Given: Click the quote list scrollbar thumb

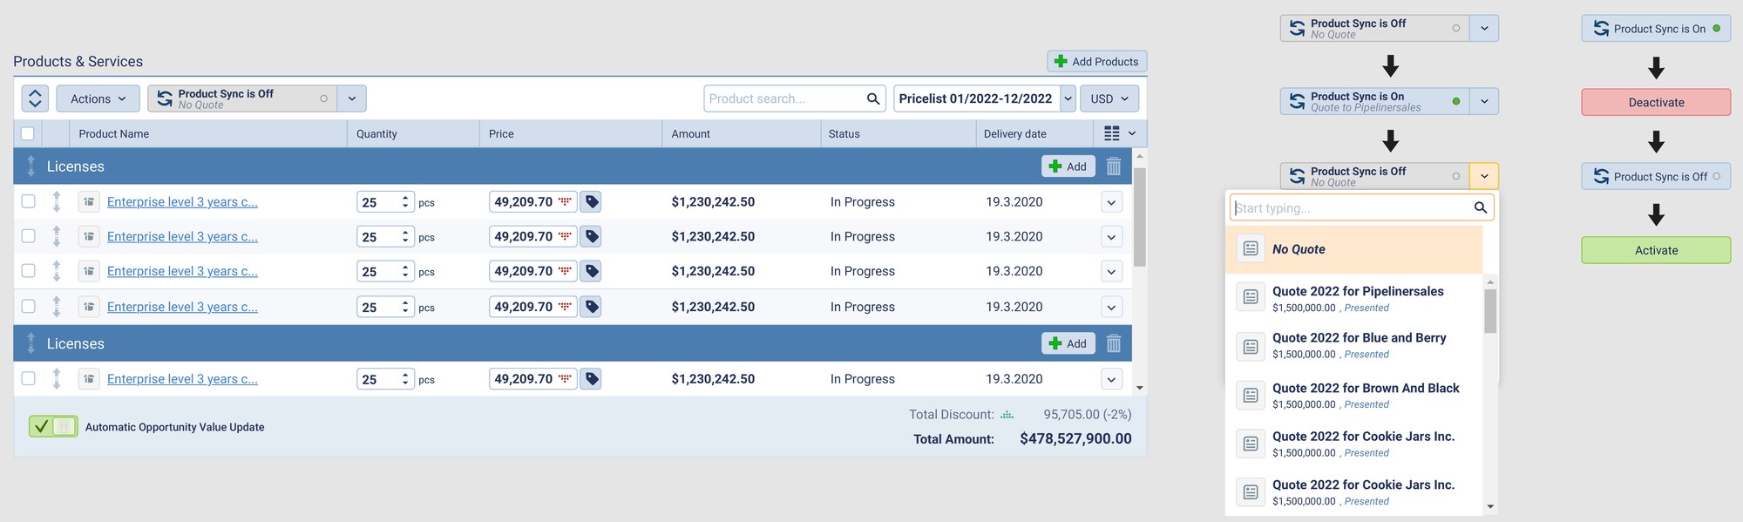Looking at the screenshot, I should 1490,311.
